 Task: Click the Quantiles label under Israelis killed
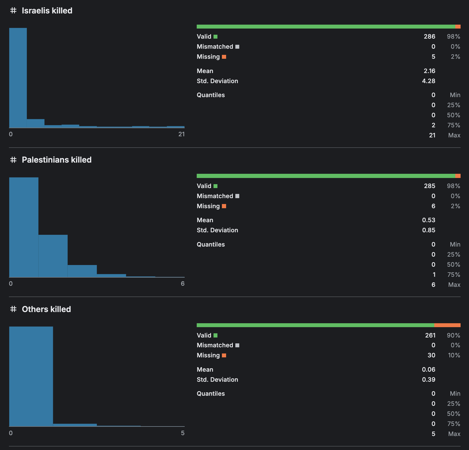pos(211,95)
